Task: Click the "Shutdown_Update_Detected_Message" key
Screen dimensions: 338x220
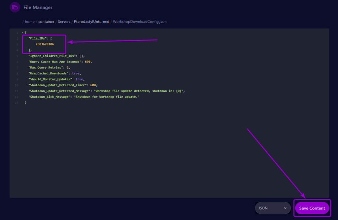Action: (59, 91)
